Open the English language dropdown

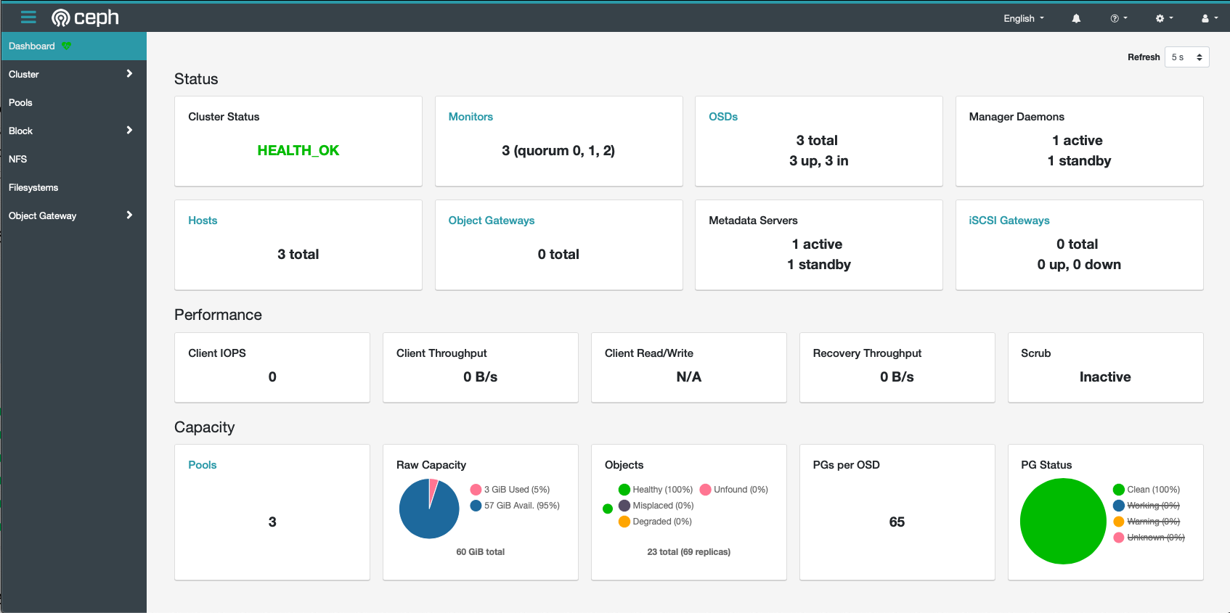coord(1023,19)
